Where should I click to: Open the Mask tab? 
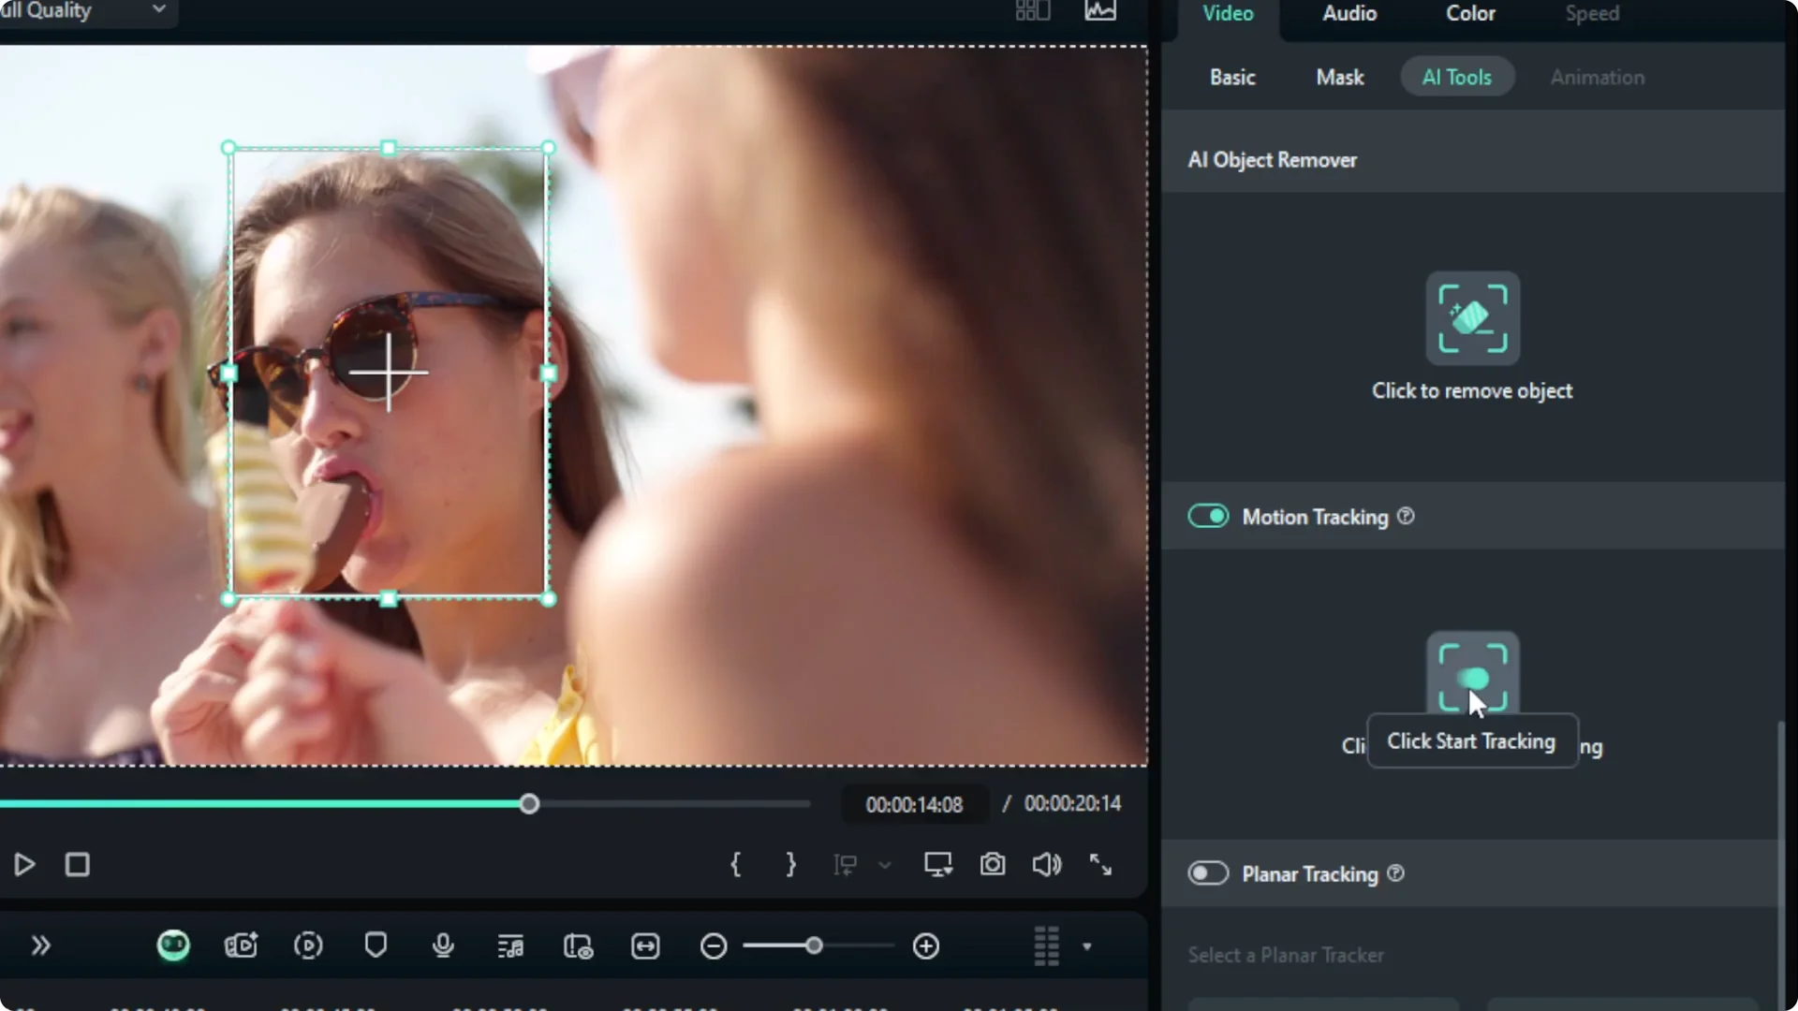[x=1339, y=77]
